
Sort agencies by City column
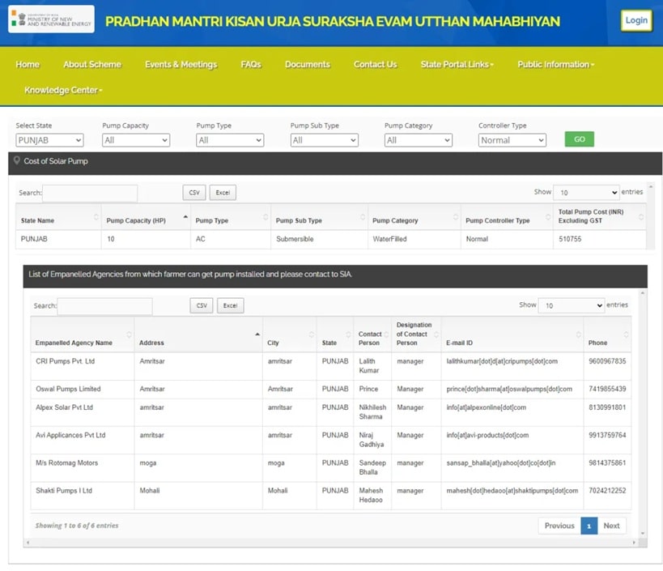click(289, 335)
